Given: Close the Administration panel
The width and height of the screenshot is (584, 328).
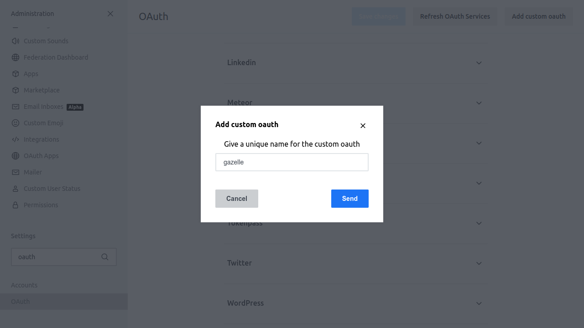Looking at the screenshot, I should [110, 14].
